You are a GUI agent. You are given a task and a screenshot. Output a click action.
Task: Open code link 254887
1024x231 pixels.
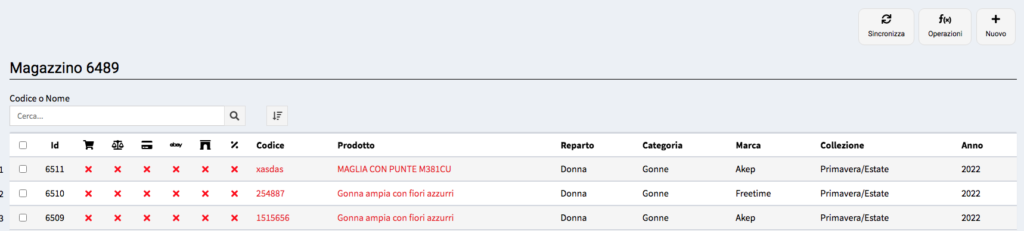[270, 194]
